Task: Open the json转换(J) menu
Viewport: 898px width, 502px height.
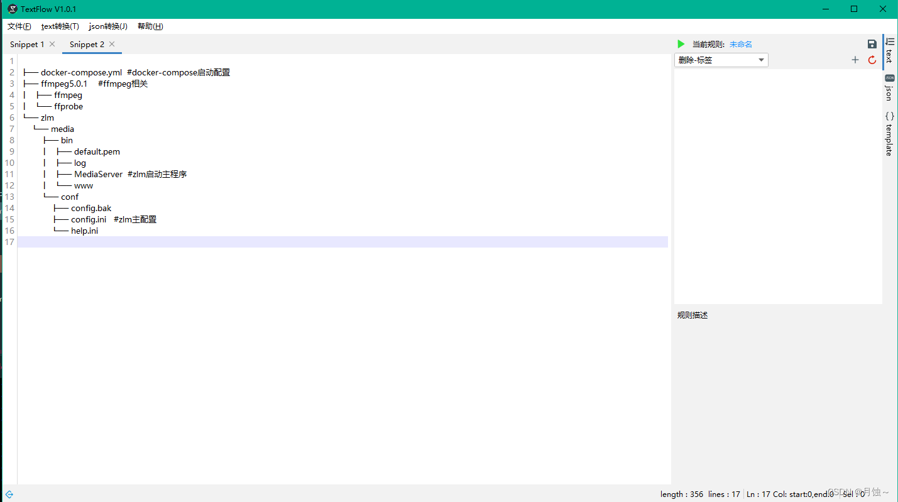Action: 108,26
